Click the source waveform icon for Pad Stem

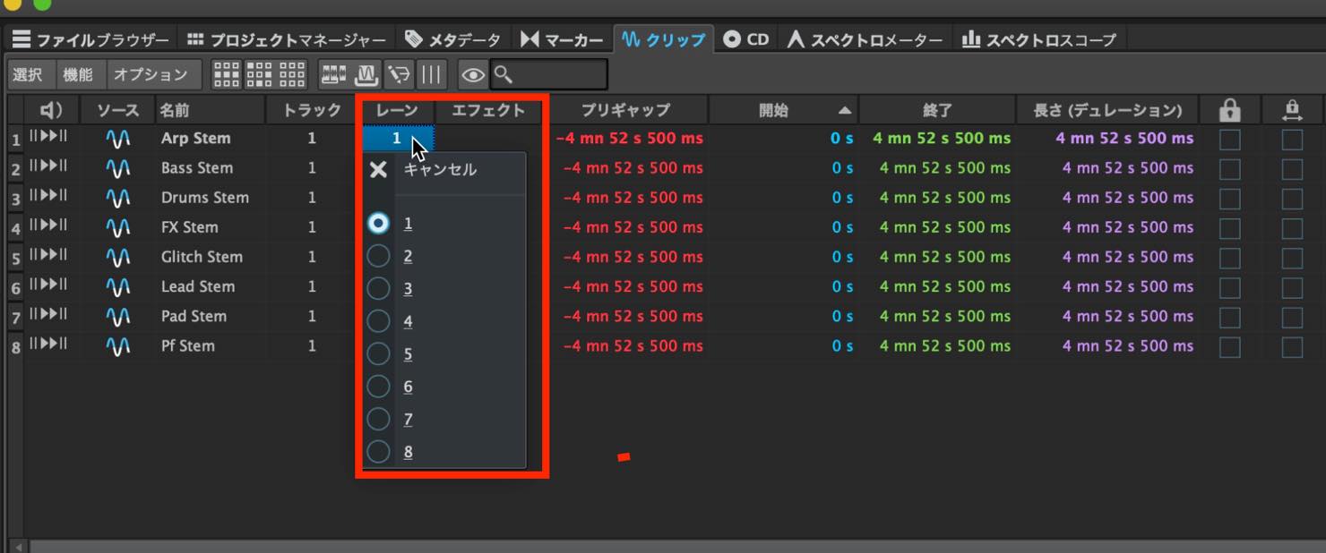click(x=117, y=317)
